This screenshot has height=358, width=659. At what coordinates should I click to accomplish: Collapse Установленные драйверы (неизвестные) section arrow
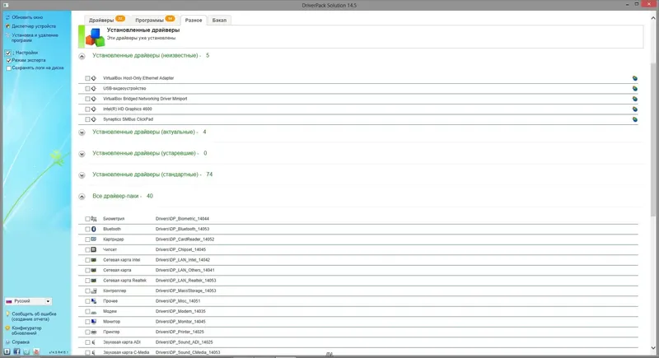[x=82, y=56]
